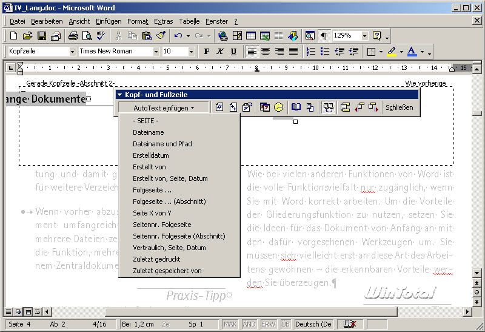Toggle bold formatting F button
This screenshot has width=485, height=332.
[x=207, y=52]
